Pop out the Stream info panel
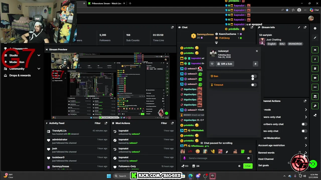321x180 pixels. (x=305, y=27)
